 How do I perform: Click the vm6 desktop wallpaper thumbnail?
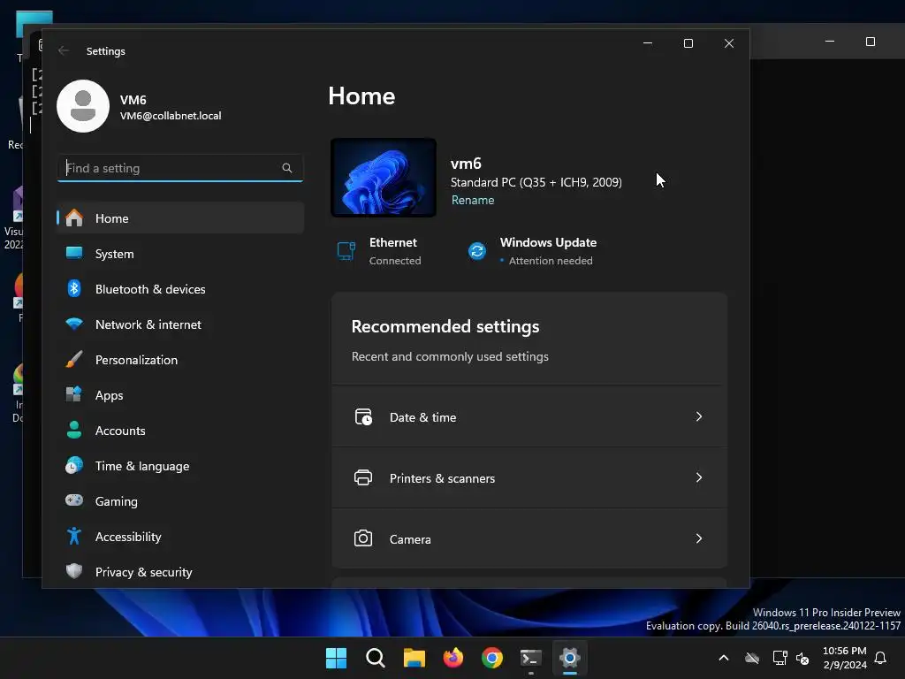click(384, 178)
